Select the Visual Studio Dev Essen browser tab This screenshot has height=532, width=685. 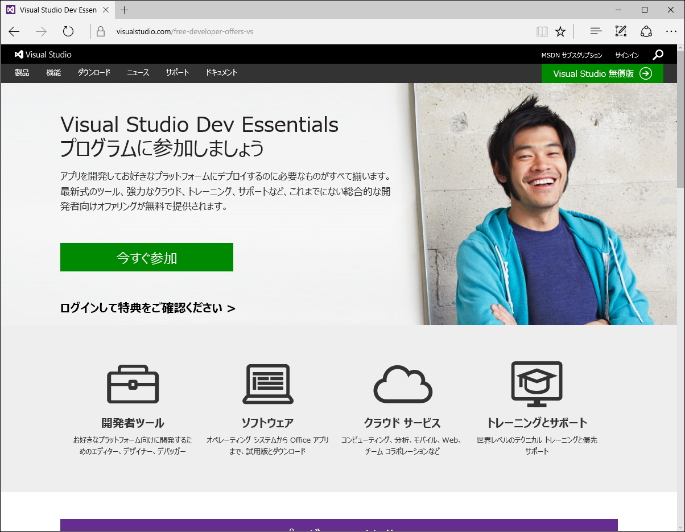(x=57, y=10)
